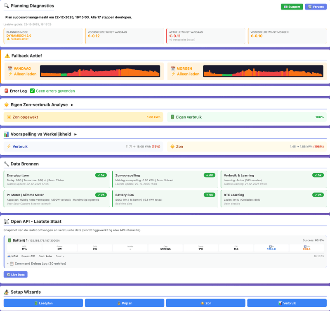330x311 pixels.
Task: Click the VANDAAG plan bar chart
Action: click(x=100, y=71)
